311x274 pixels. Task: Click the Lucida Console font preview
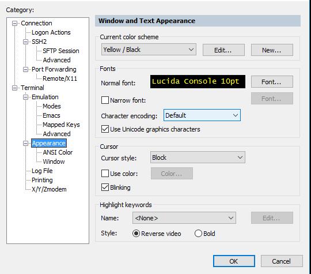(198, 81)
